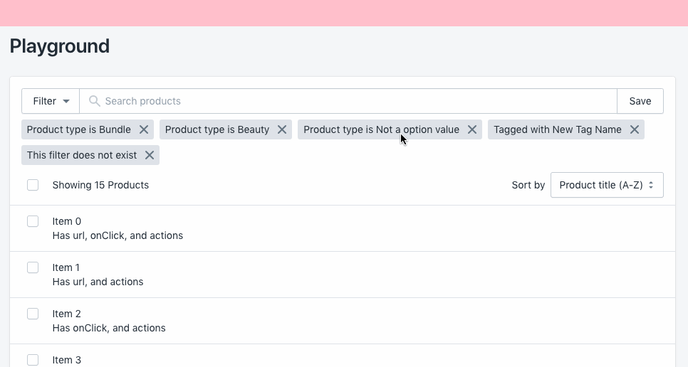Screen dimensions: 688x367
Task: Open the Item 3 row title
Action: click(67, 360)
